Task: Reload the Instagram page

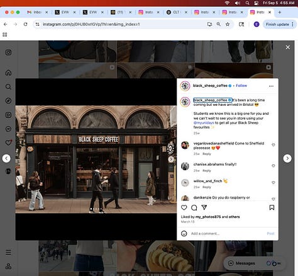Action: (x=25, y=25)
